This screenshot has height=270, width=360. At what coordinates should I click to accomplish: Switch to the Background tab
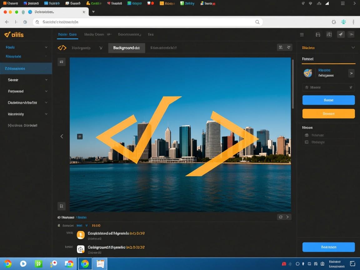click(x=127, y=48)
